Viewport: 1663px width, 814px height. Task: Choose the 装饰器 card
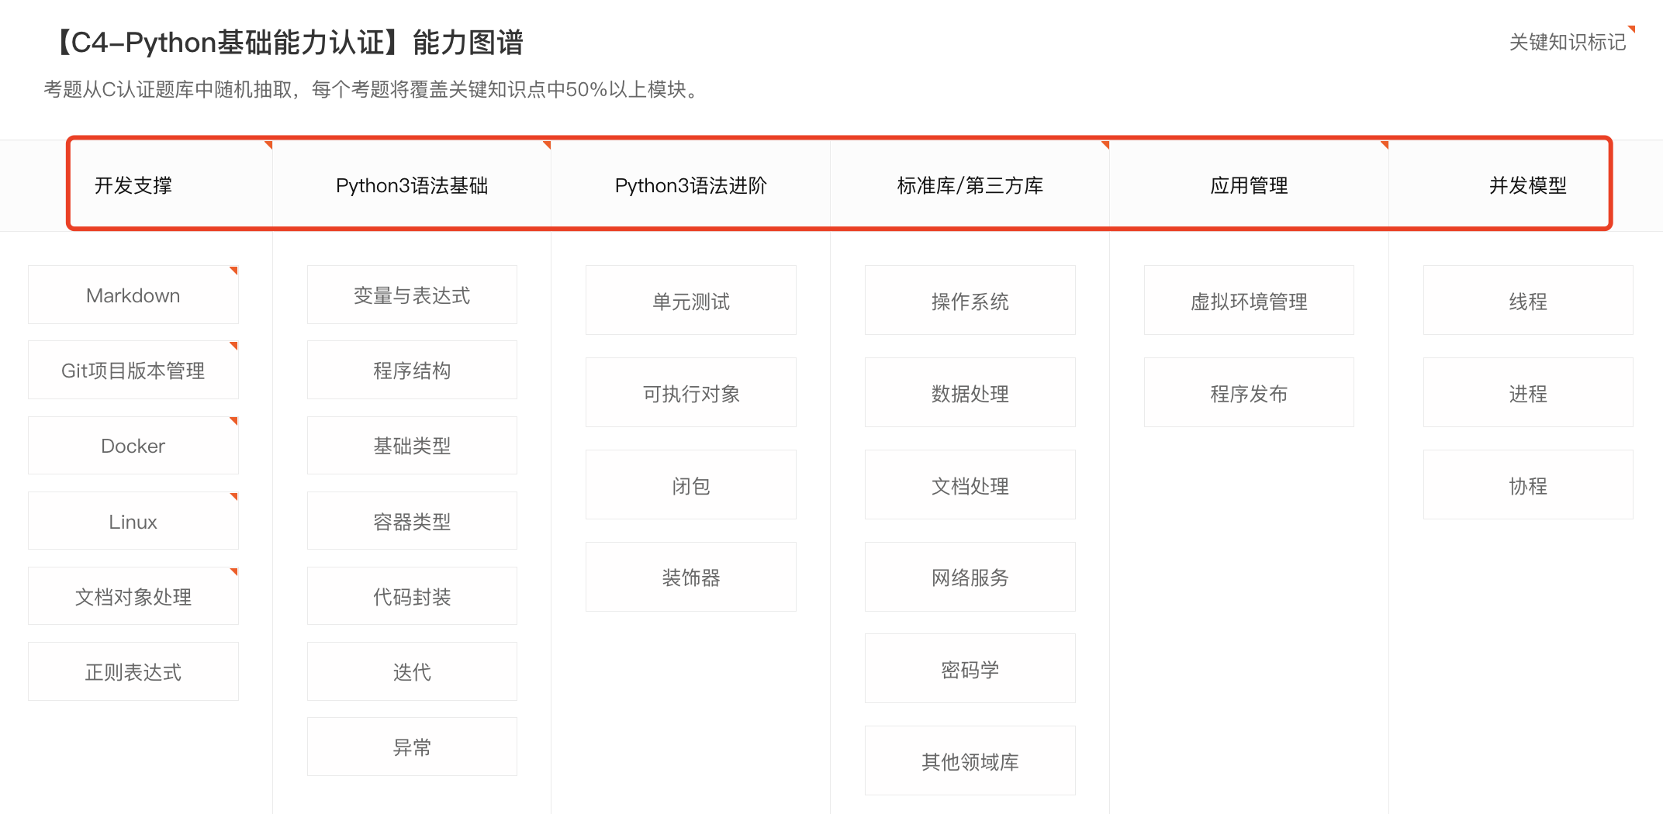[x=691, y=577]
